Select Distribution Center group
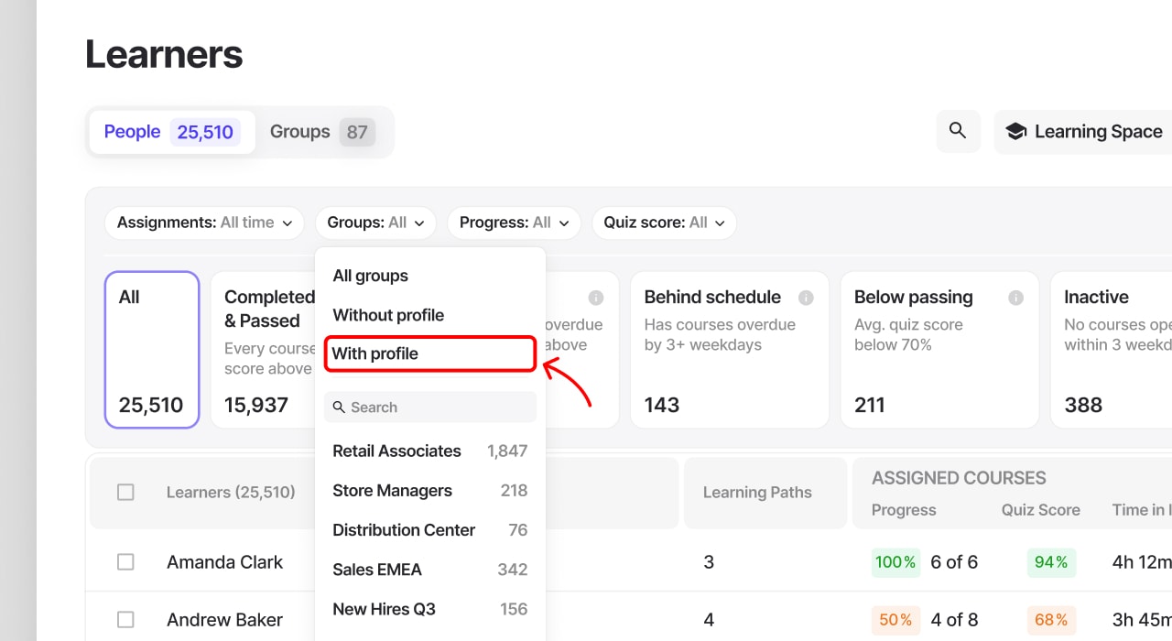 (430, 529)
